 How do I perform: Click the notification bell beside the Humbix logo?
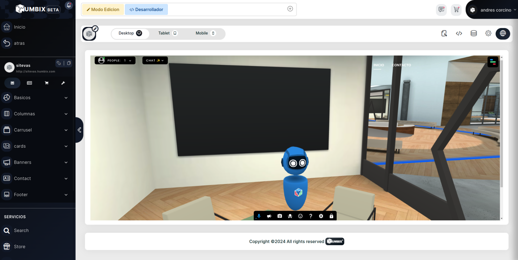69,6
